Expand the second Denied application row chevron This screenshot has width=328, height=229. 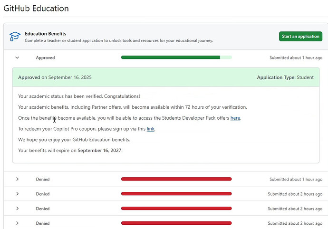point(17,194)
